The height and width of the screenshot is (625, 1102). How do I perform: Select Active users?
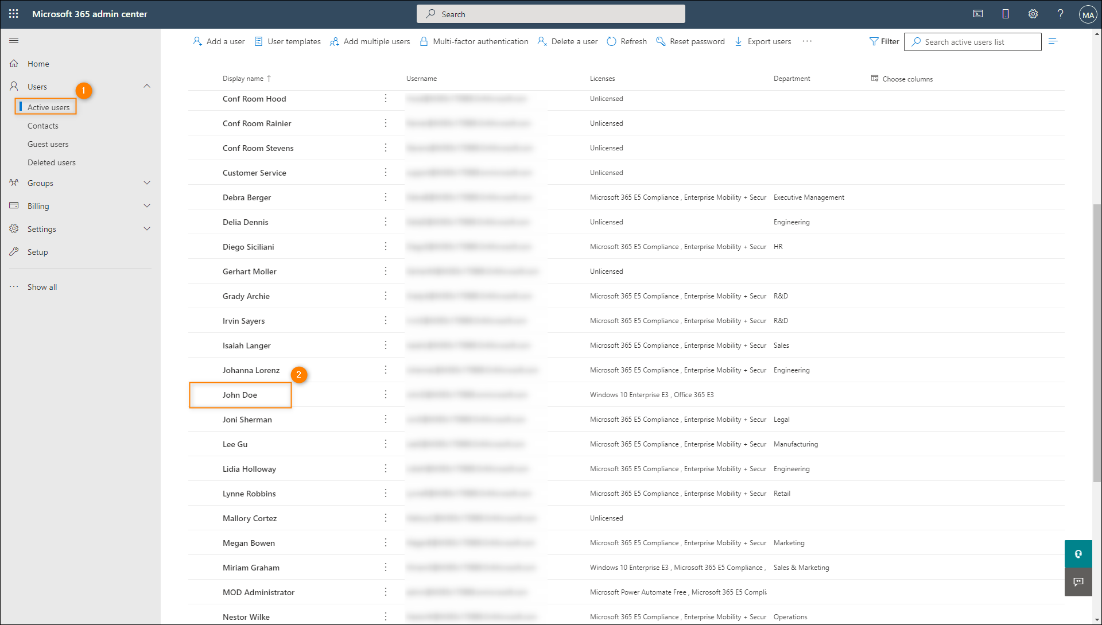48,107
